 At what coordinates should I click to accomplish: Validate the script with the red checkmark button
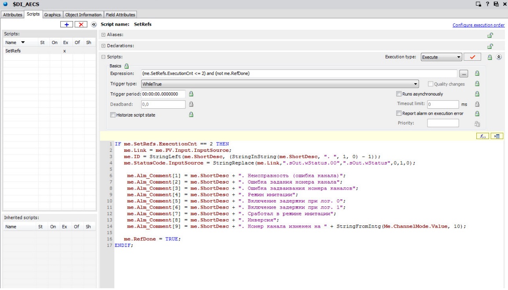click(472, 57)
